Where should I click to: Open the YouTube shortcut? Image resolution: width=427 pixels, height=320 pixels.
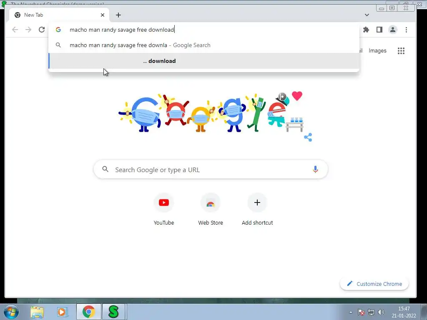point(163,210)
